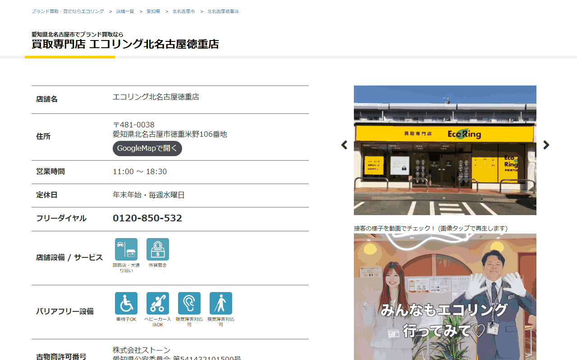Click the wheelchair OK (車椅子OK) icon
This screenshot has height=360, width=577.
click(126, 303)
